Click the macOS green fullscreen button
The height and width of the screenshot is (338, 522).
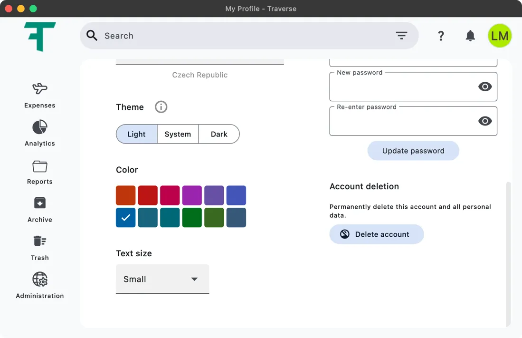tap(33, 9)
